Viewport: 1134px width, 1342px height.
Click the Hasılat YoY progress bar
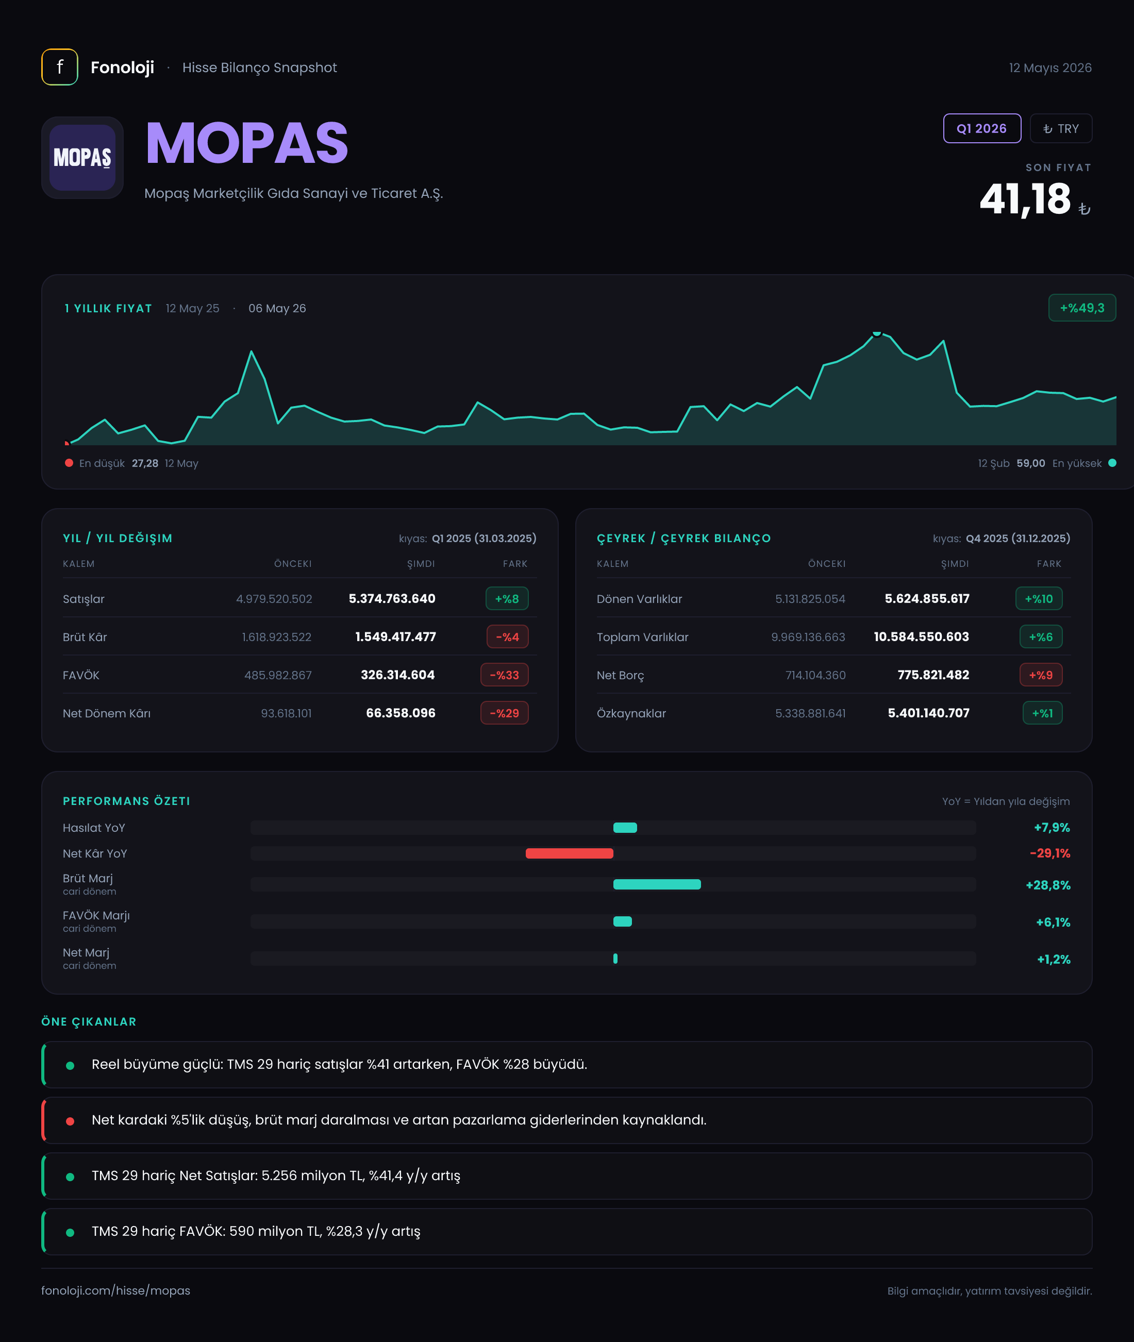point(613,828)
